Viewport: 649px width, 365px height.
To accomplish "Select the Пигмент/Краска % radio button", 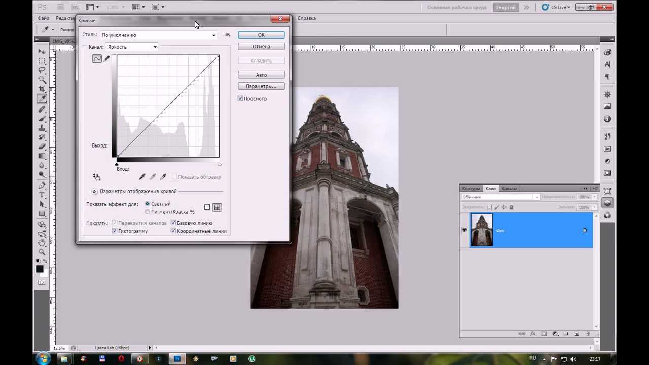I will pyautogui.click(x=148, y=212).
